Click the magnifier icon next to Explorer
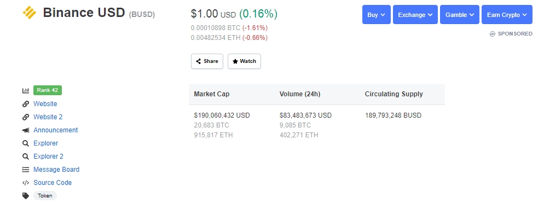 (x=26, y=143)
